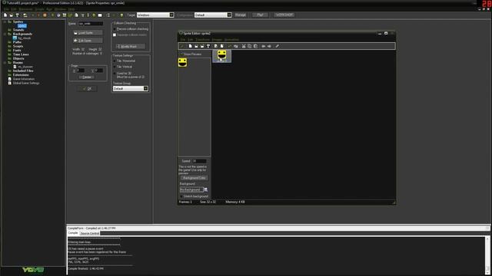Image resolution: width=492 pixels, height=276 pixels.
Task: Click the bg_clouds background icon in tree
Action: click(x=15, y=38)
